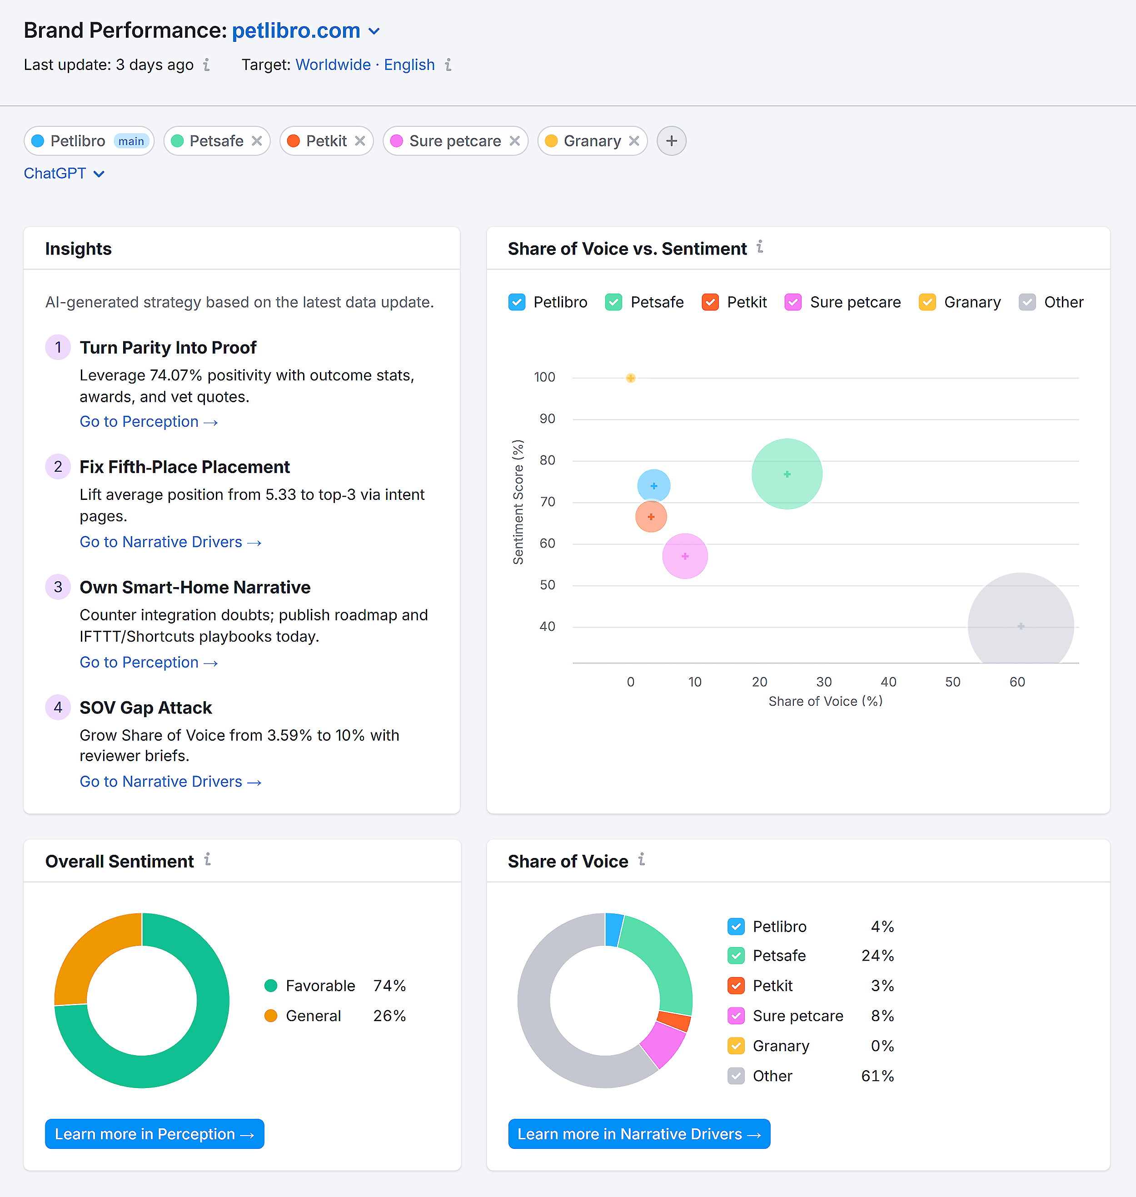Follow the Go to Narrative Drivers link

pyautogui.click(x=170, y=541)
